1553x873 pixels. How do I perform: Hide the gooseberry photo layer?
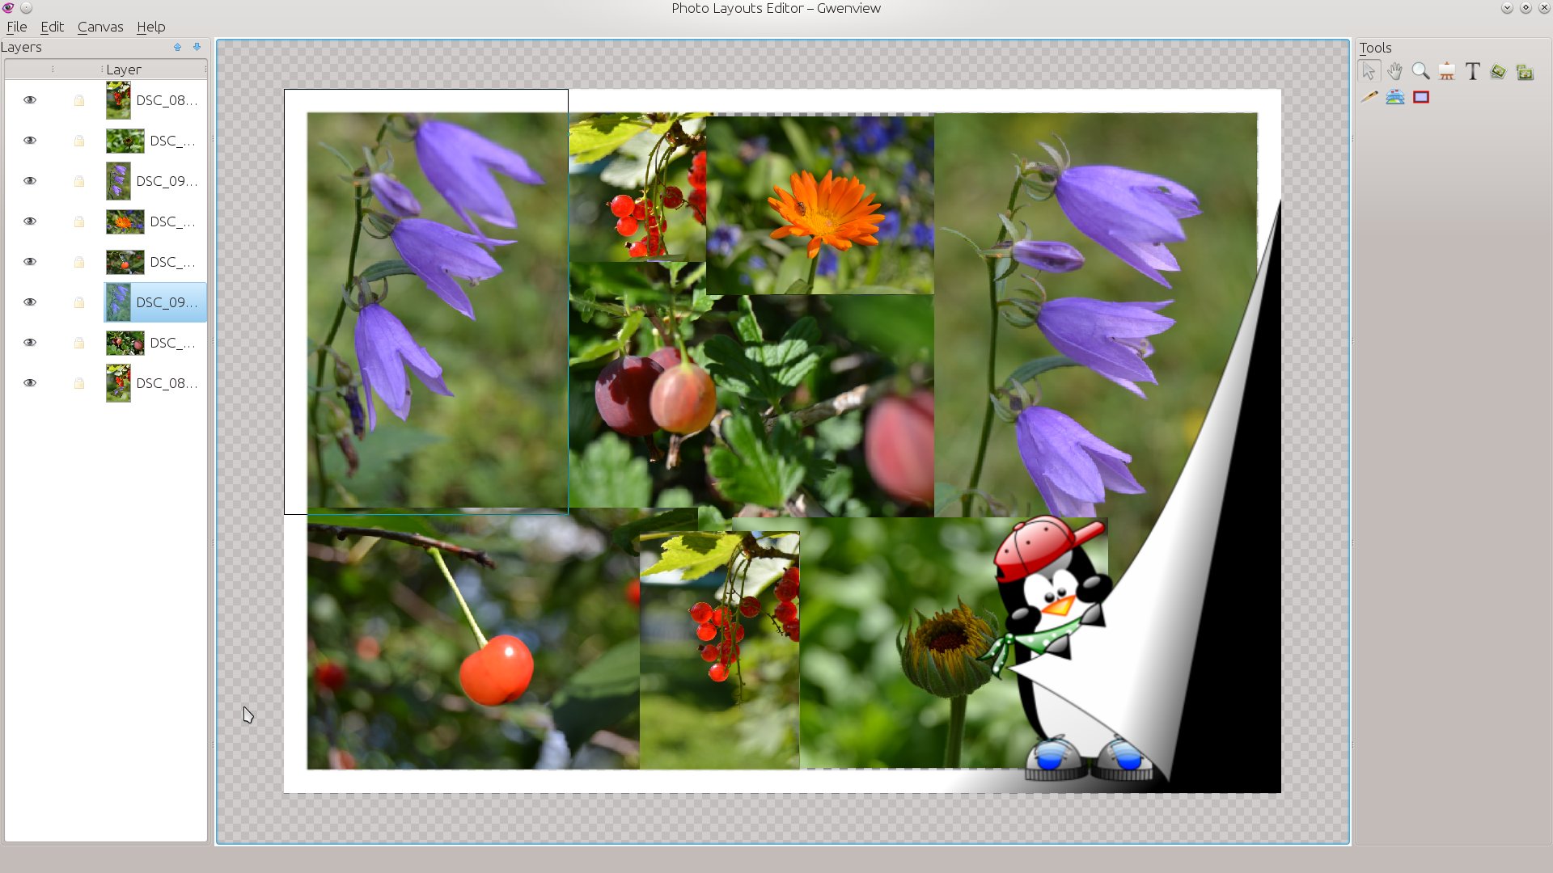click(30, 343)
